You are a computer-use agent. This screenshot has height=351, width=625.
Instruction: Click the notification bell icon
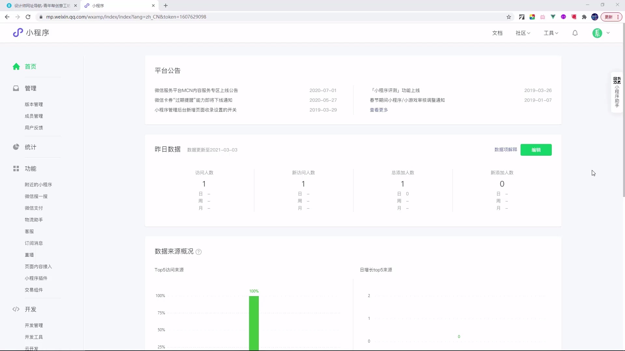(x=575, y=33)
